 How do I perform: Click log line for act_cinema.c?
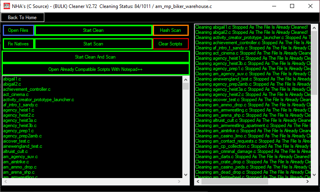tap(253, 53)
